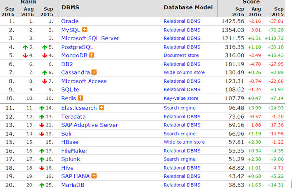Open the Splunk link

point(71,159)
